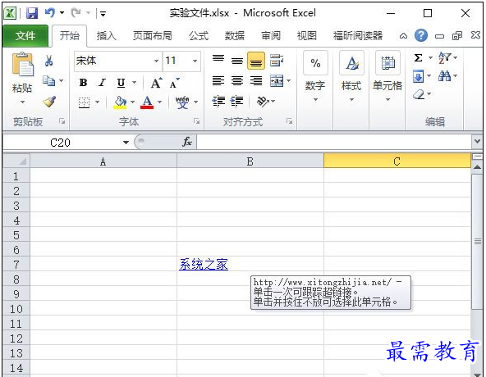The image size is (486, 377).
Task: Select row 7 header
Action: (x=16, y=265)
